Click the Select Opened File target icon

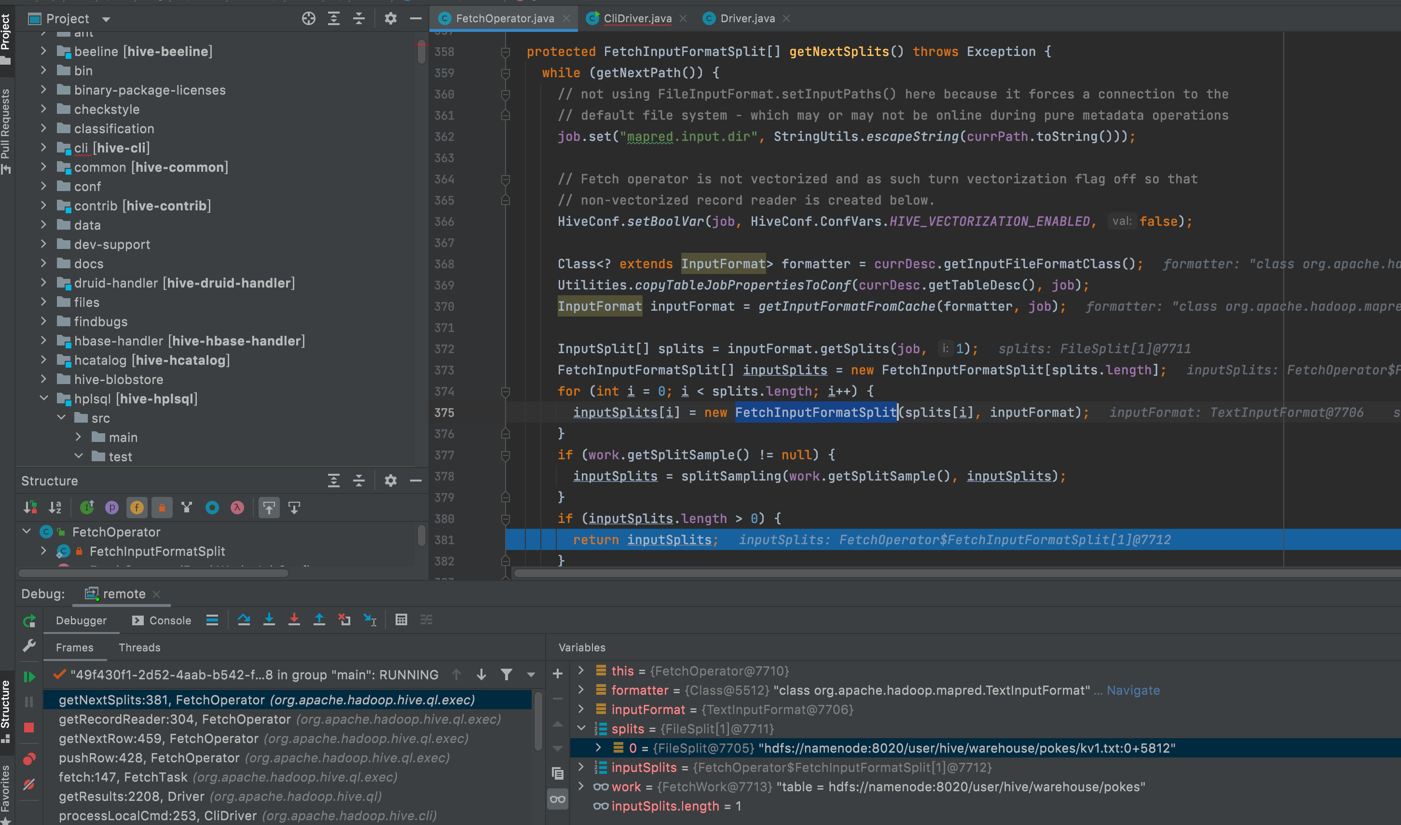coord(309,18)
